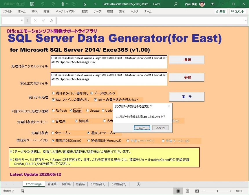Viewport: 249px width, 195px height.
Task: Click the target Excel file path field
Action: [109, 62]
